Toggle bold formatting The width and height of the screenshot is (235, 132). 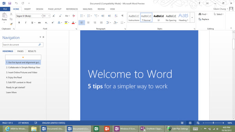point(19,23)
